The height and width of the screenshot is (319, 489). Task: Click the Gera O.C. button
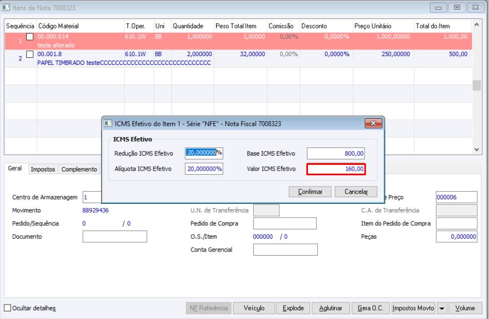pos(370,308)
